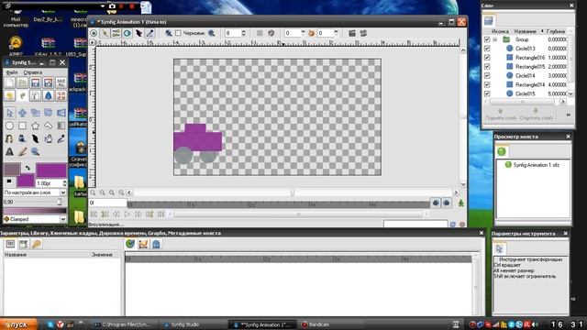This screenshot has width=587, height=330.
Task: Collapse the Group layer tree
Action: click(495, 39)
